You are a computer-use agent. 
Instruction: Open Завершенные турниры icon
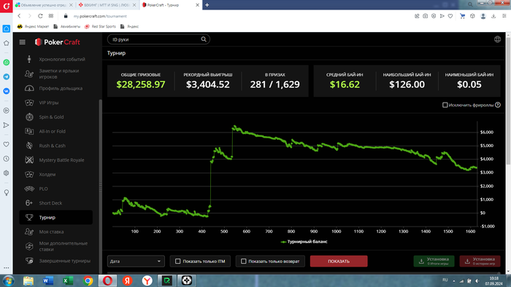pyautogui.click(x=29, y=261)
